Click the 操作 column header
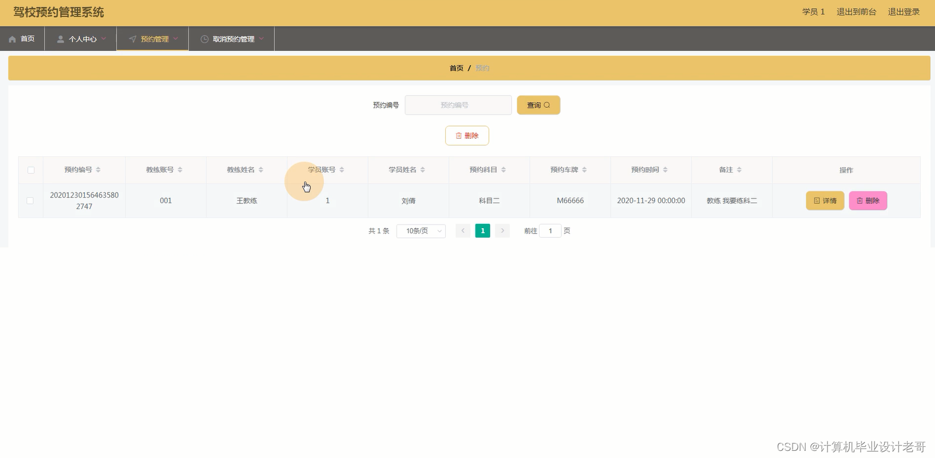This screenshot has width=935, height=458. [846, 170]
